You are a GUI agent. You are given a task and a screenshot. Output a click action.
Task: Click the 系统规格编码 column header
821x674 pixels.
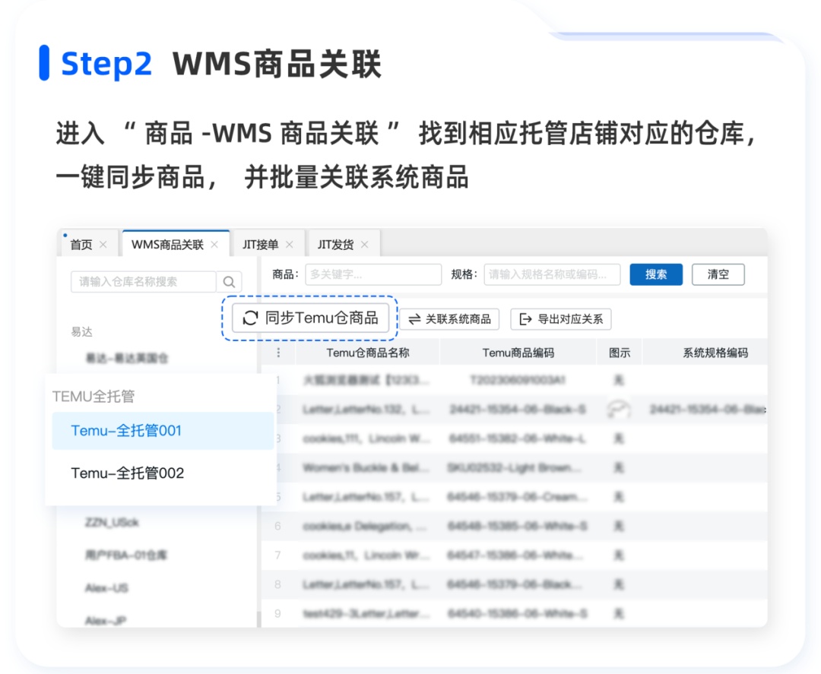pyautogui.click(x=715, y=353)
